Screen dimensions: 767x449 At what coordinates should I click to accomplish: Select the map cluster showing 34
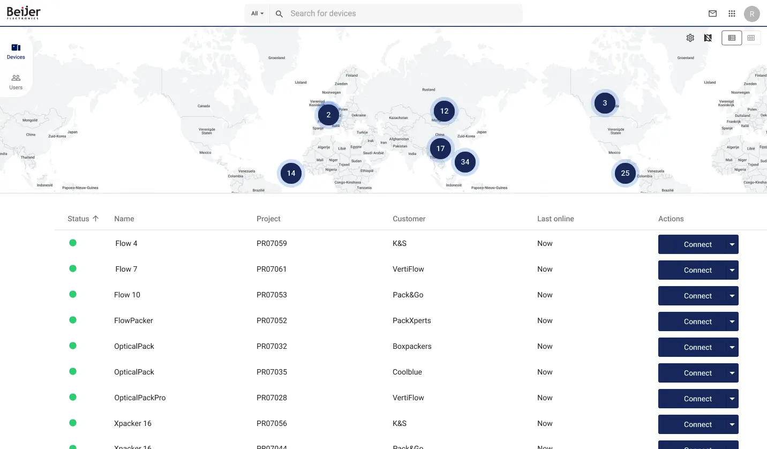465,162
